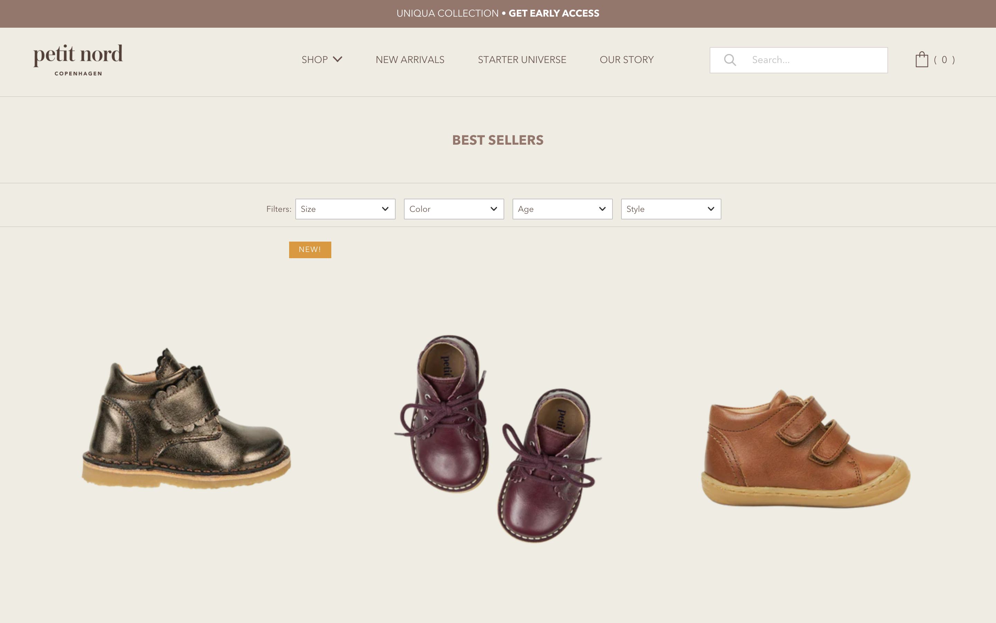Click the Size dropdown arrow
Viewport: 996px width, 623px height.
click(385, 209)
